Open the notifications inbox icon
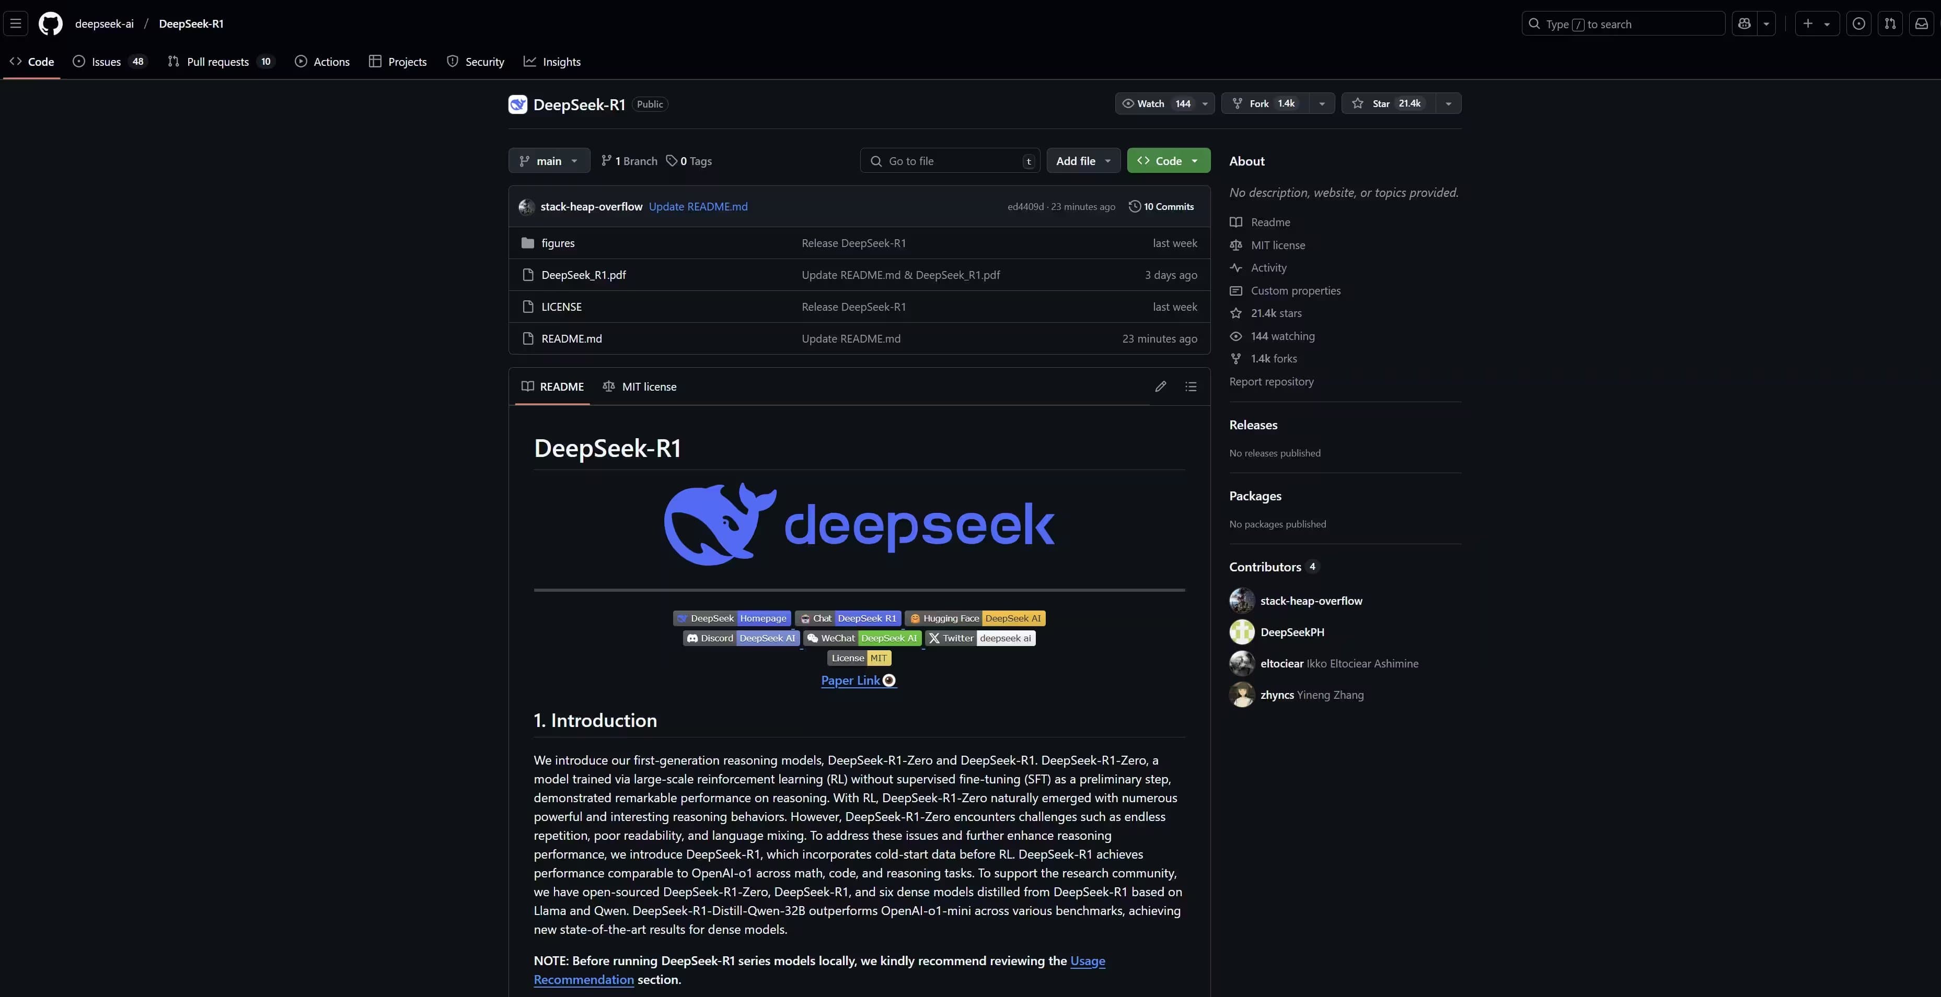The width and height of the screenshot is (1941, 997). click(1922, 24)
